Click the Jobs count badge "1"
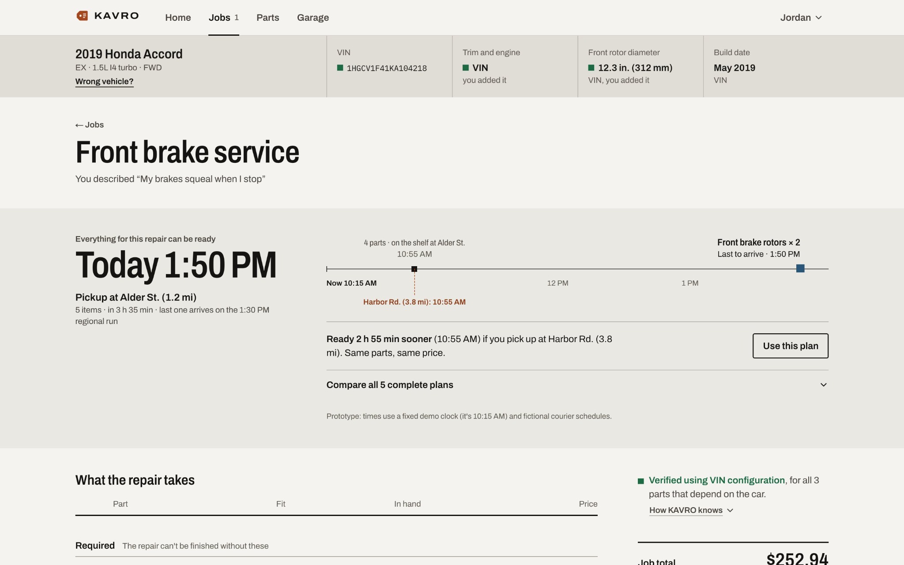The image size is (904, 565). pos(237,18)
